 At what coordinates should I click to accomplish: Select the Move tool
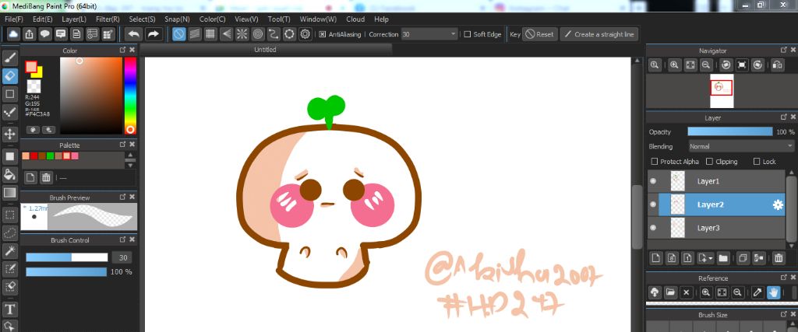pyautogui.click(x=10, y=134)
